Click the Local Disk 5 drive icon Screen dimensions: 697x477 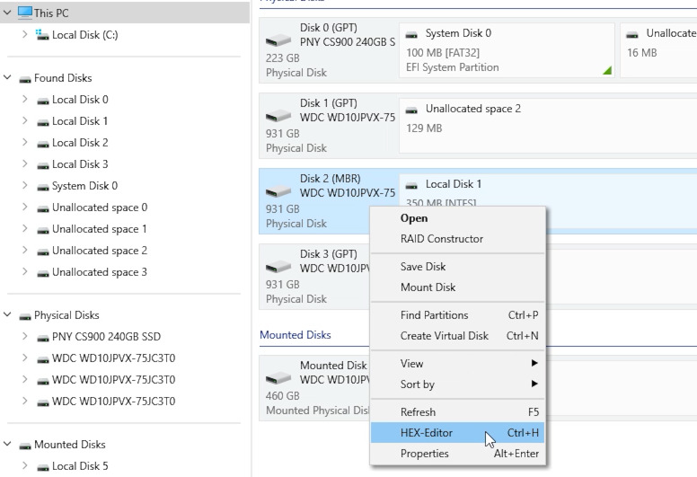[x=43, y=468]
